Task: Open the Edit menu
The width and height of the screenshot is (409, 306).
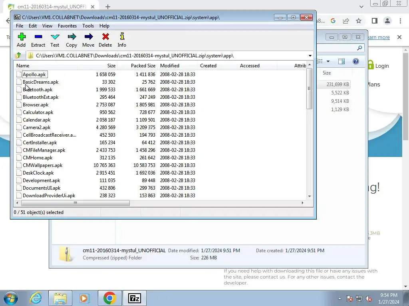Action: pyautogui.click(x=33, y=26)
